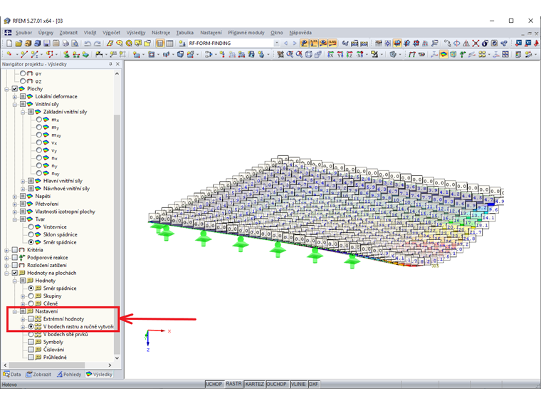Select the mx radio button
This screenshot has height=406, width=541.
tap(39, 120)
